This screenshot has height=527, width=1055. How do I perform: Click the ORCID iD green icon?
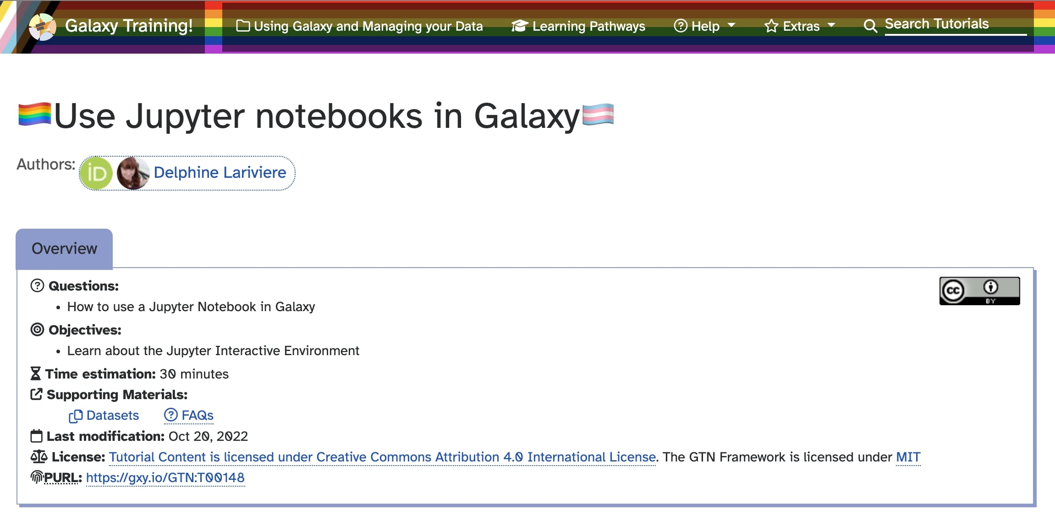tap(96, 173)
